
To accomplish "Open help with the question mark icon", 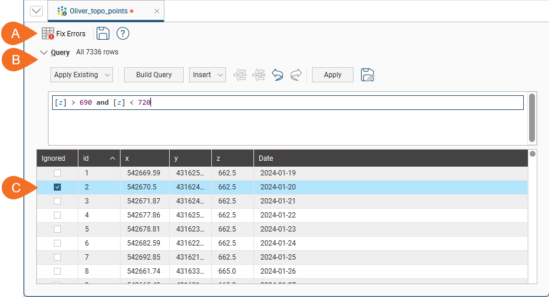I will coord(123,33).
